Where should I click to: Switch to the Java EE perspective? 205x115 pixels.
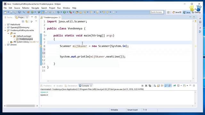point(177,12)
